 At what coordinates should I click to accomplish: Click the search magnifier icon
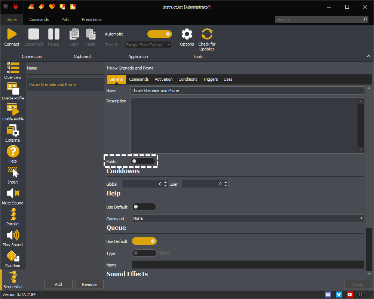coord(365,19)
